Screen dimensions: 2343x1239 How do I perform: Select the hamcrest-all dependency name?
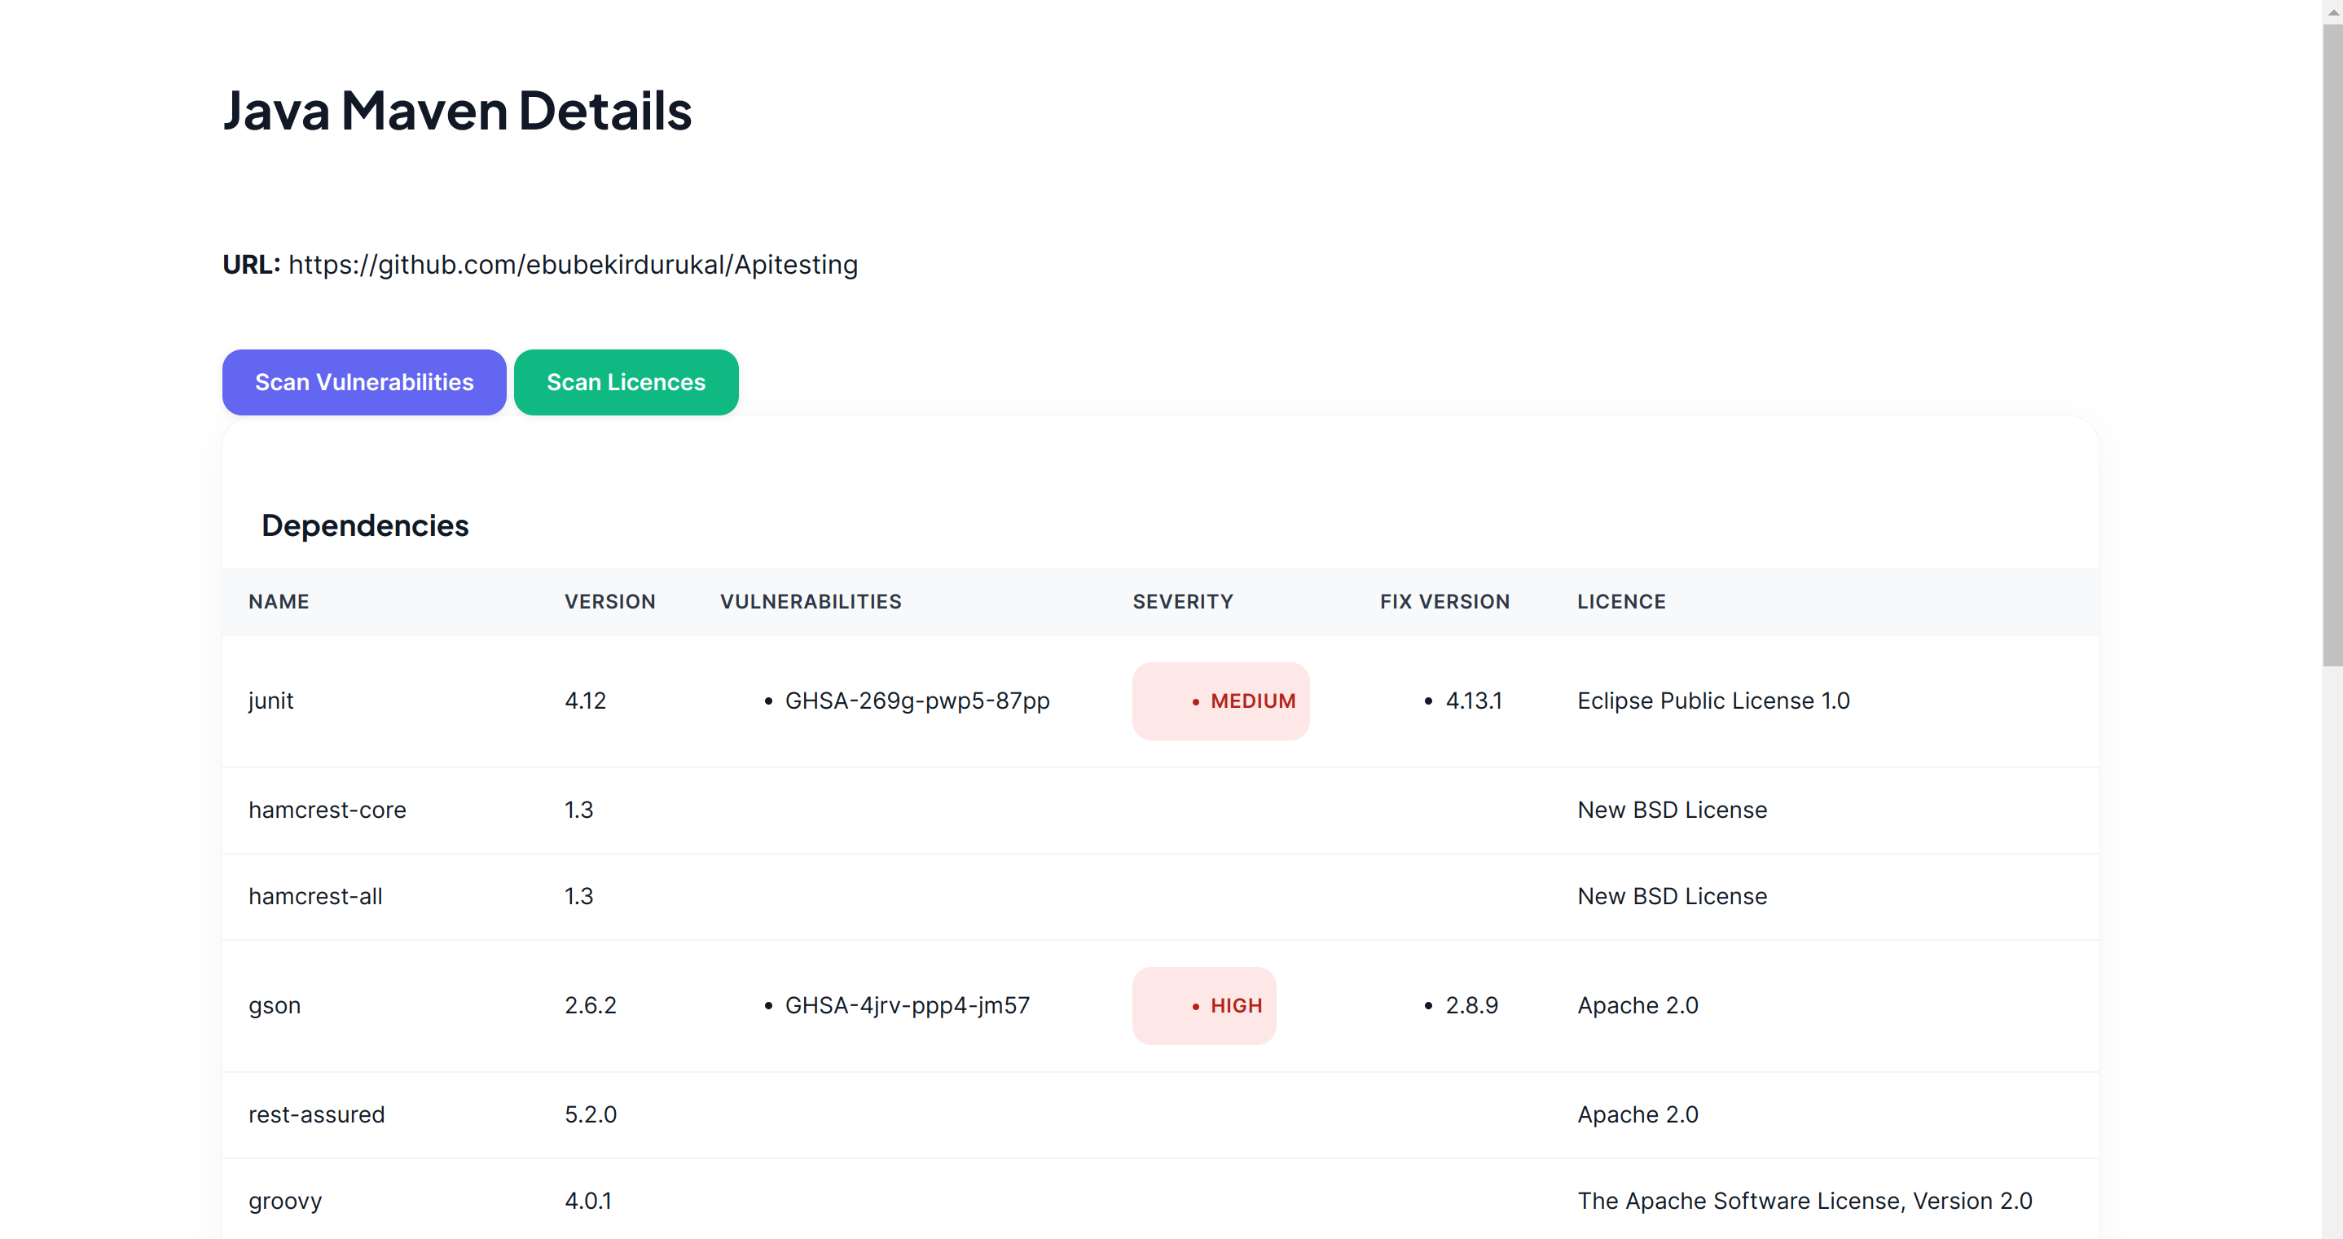314,896
